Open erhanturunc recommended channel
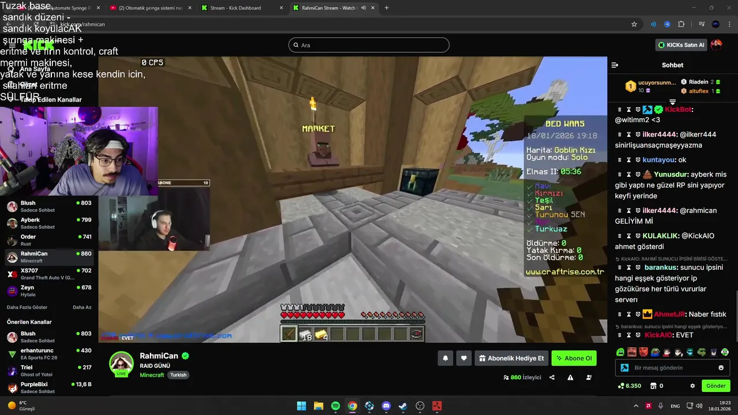This screenshot has width=738, height=415. pyautogui.click(x=49, y=354)
